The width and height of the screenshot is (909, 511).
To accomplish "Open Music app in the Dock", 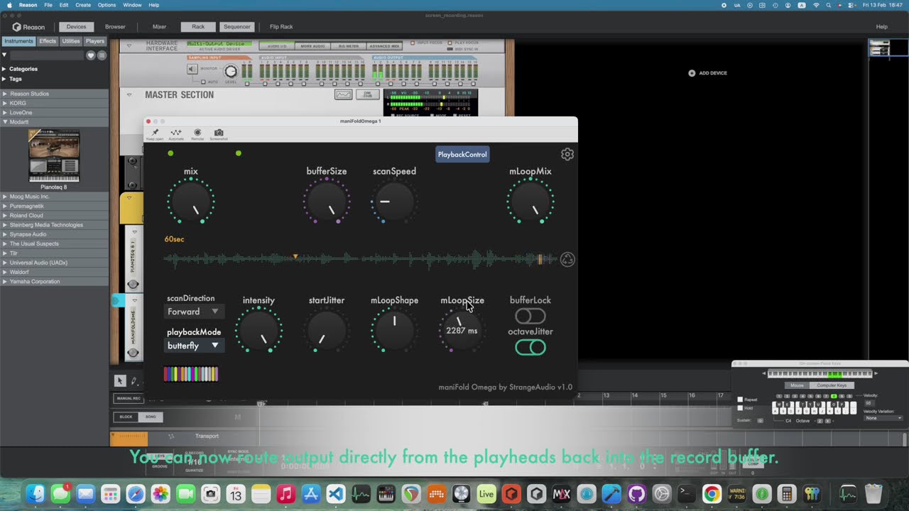I will click(x=285, y=494).
